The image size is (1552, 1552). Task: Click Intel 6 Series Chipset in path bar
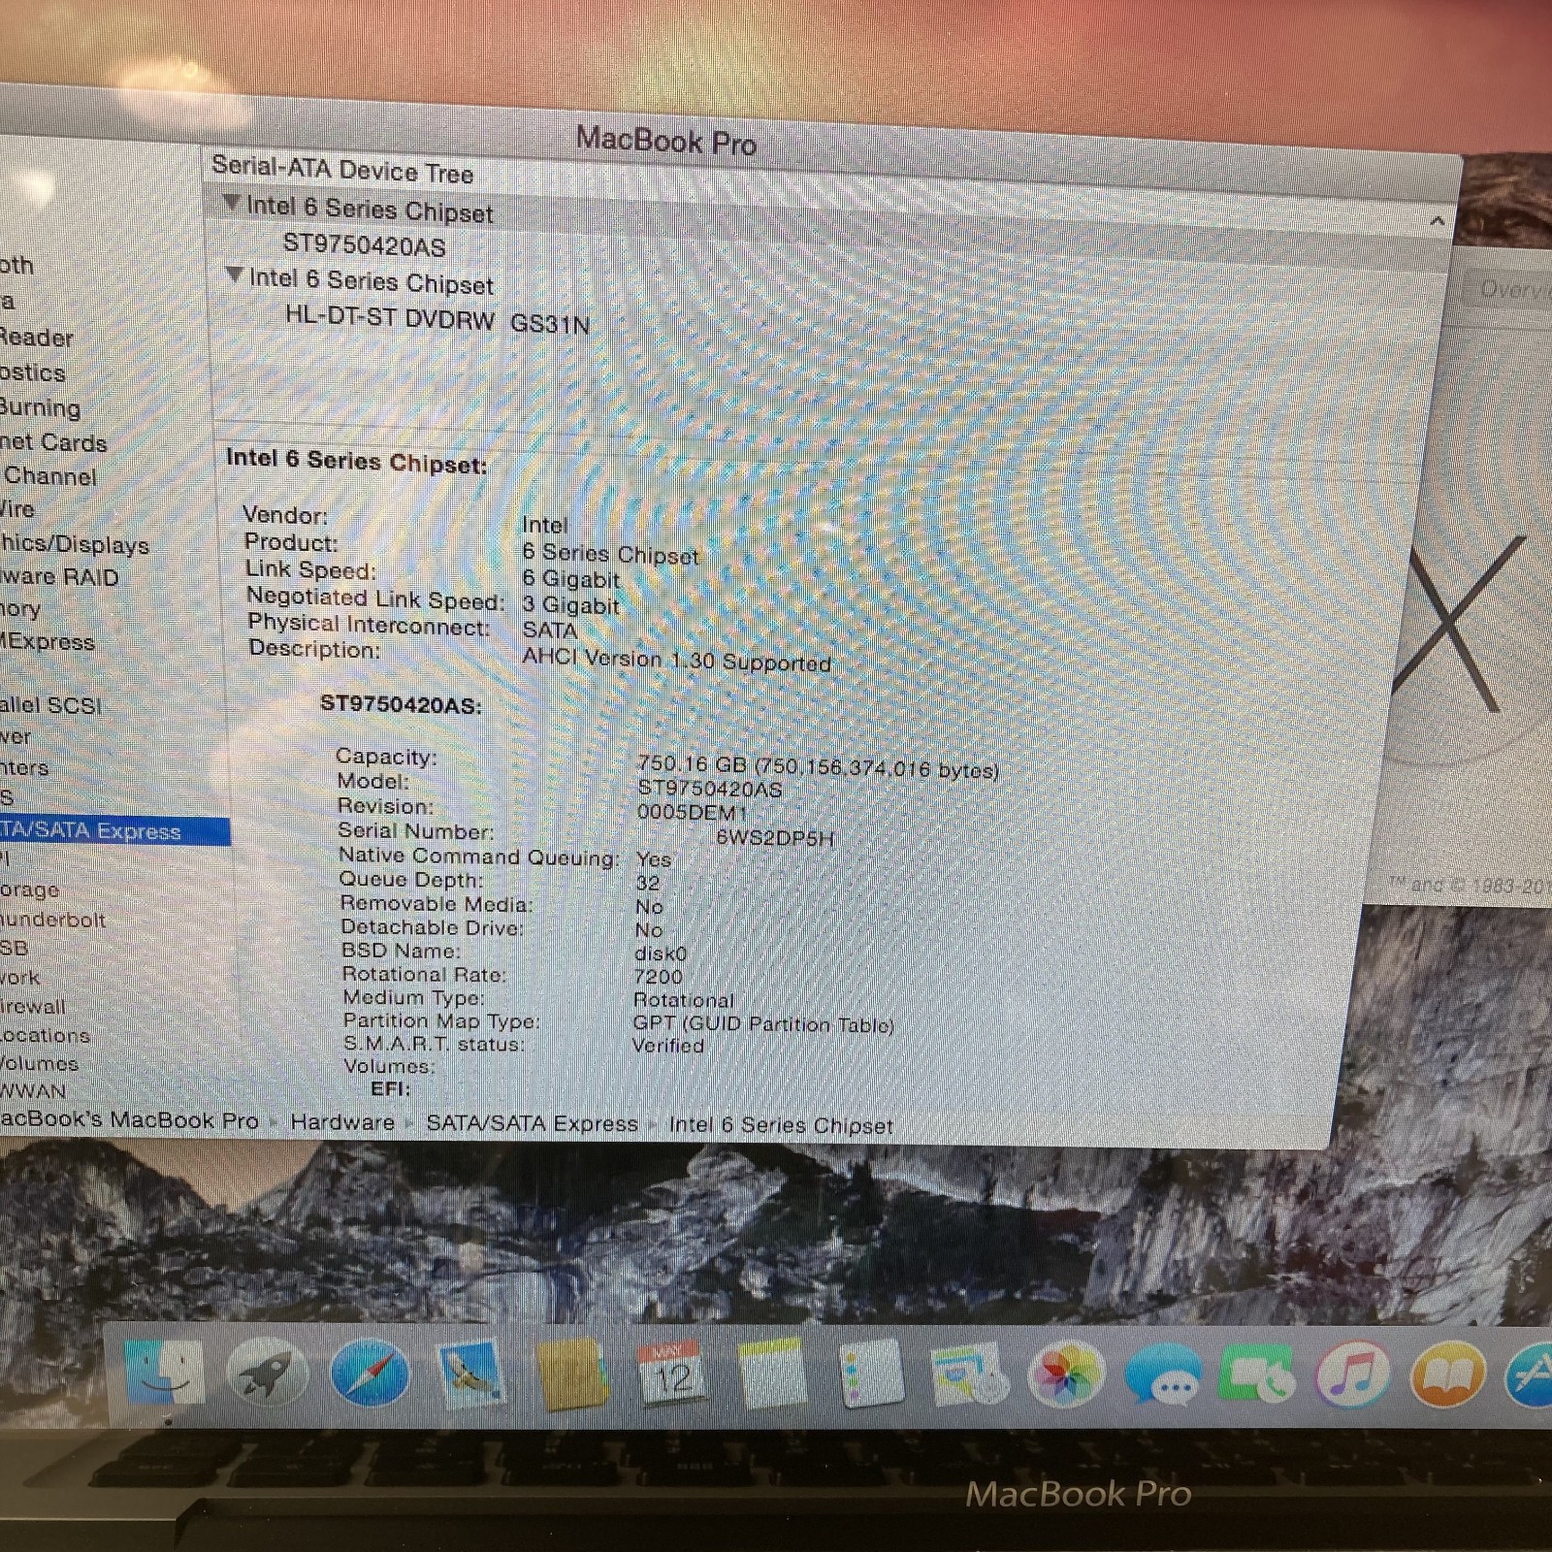(780, 1125)
